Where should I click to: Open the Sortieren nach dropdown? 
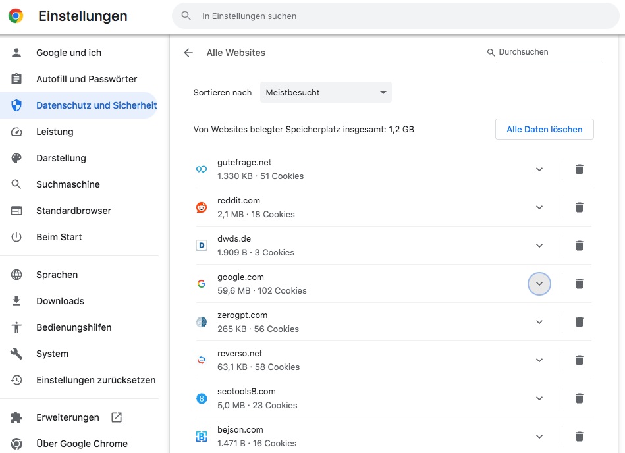[x=325, y=93]
